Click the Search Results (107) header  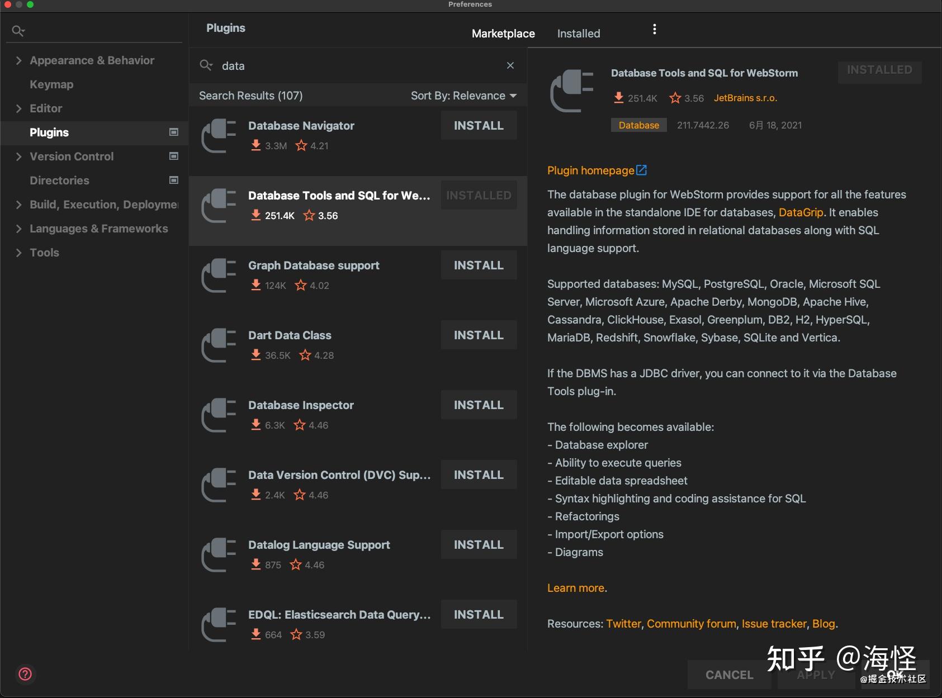pyautogui.click(x=250, y=96)
